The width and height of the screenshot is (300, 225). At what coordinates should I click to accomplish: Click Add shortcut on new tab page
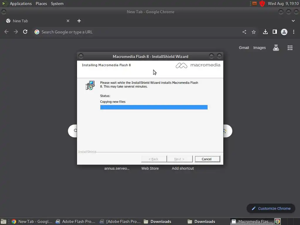pyautogui.click(x=183, y=168)
